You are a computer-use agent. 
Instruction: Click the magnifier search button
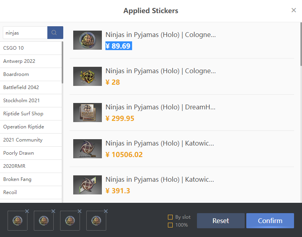tap(55, 33)
